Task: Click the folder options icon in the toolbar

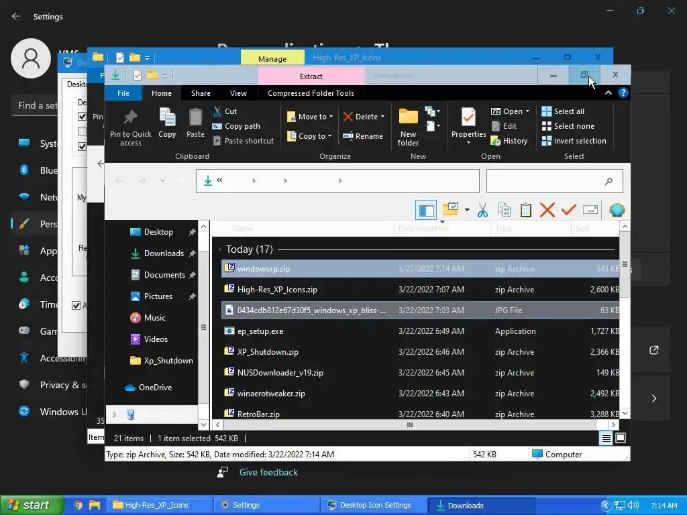Action: click(x=450, y=210)
